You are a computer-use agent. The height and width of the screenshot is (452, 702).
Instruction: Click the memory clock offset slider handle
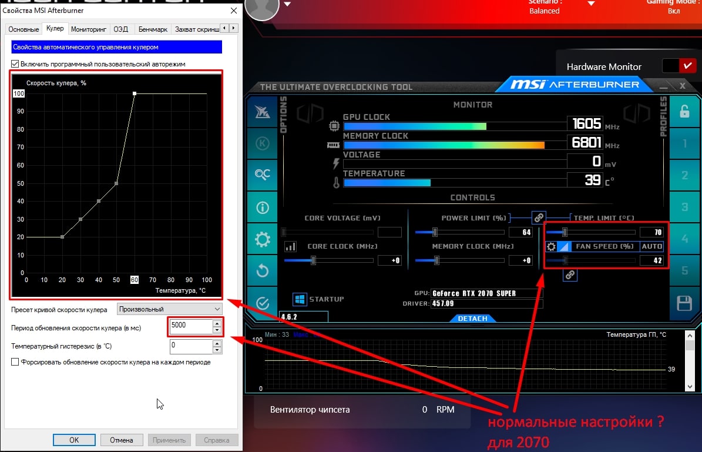click(436, 260)
